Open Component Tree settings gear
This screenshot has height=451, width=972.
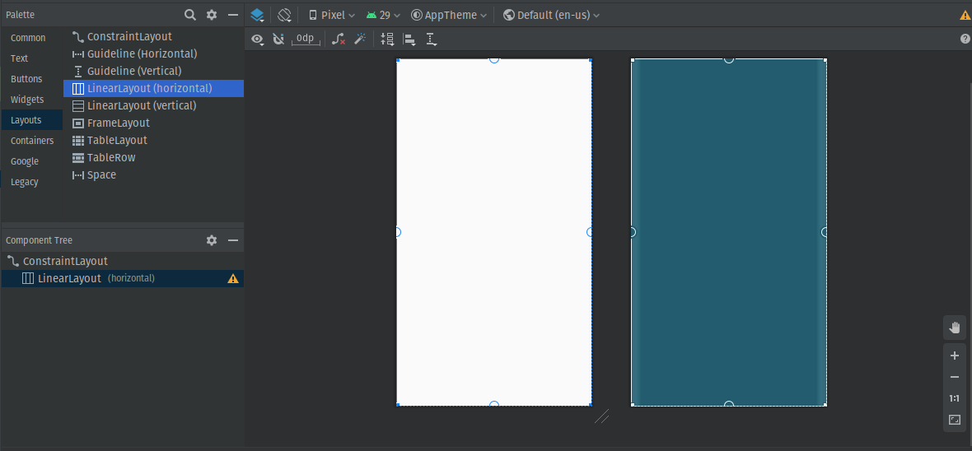click(212, 240)
